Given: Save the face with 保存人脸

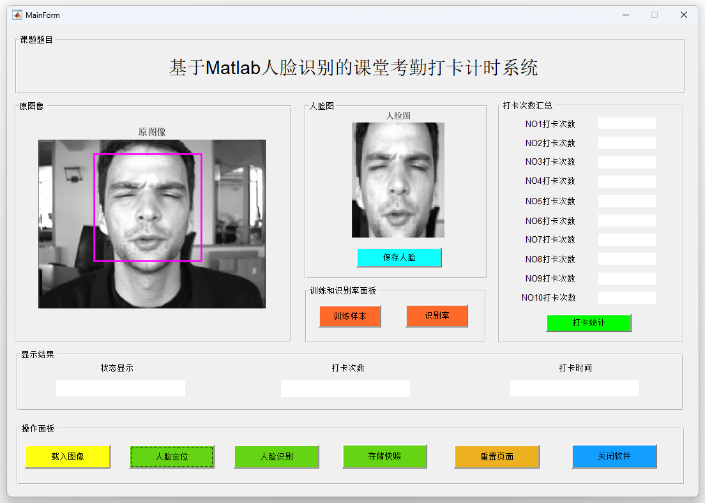Looking at the screenshot, I should pyautogui.click(x=399, y=257).
